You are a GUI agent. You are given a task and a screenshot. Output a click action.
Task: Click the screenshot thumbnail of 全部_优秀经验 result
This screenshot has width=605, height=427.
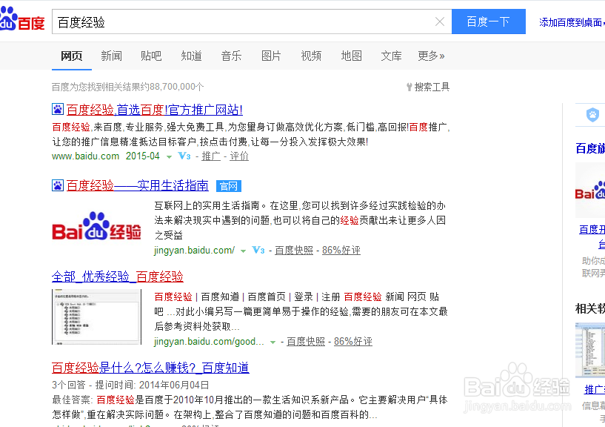[x=96, y=317]
